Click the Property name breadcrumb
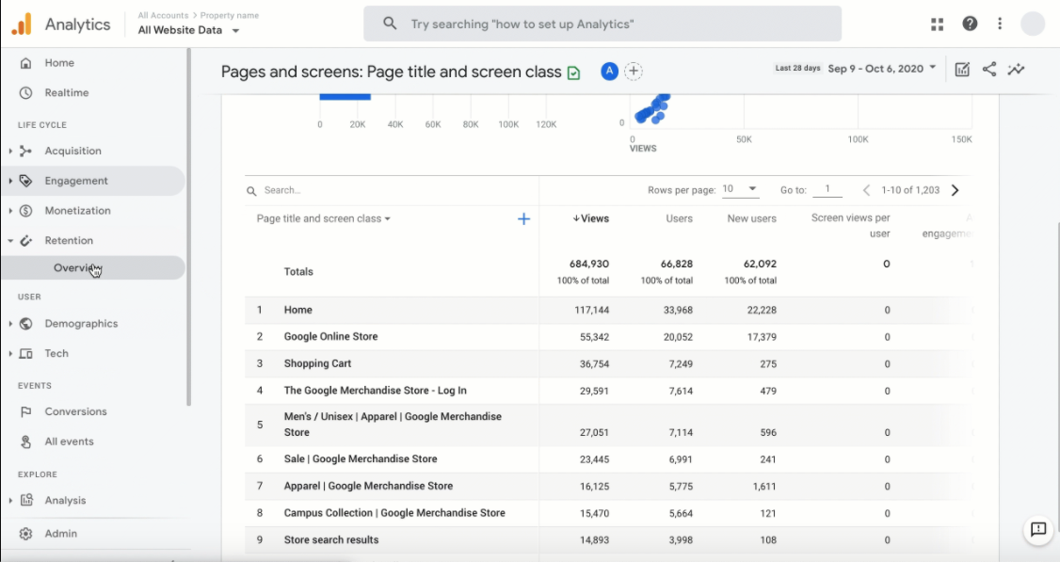Viewport: 1060px width, 562px height. pyautogui.click(x=229, y=15)
